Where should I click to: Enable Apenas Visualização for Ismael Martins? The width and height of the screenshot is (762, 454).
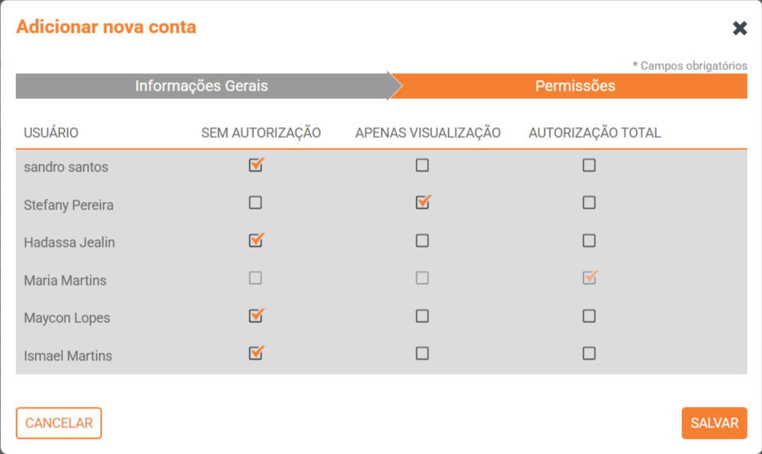[x=422, y=353]
